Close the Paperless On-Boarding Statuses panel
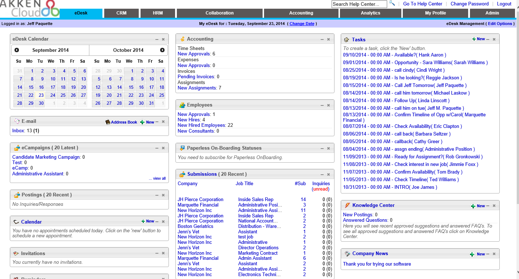The image size is (519, 279). pyautogui.click(x=328, y=149)
